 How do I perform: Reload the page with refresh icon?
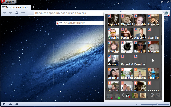pos(17,13)
